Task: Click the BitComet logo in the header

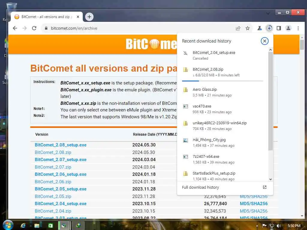Action: coord(151,44)
